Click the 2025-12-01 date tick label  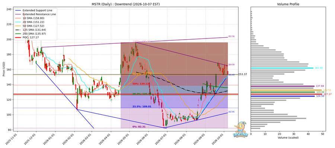coord(31,139)
